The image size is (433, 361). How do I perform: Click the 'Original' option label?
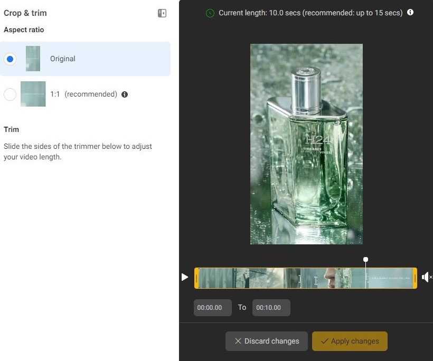coord(63,59)
